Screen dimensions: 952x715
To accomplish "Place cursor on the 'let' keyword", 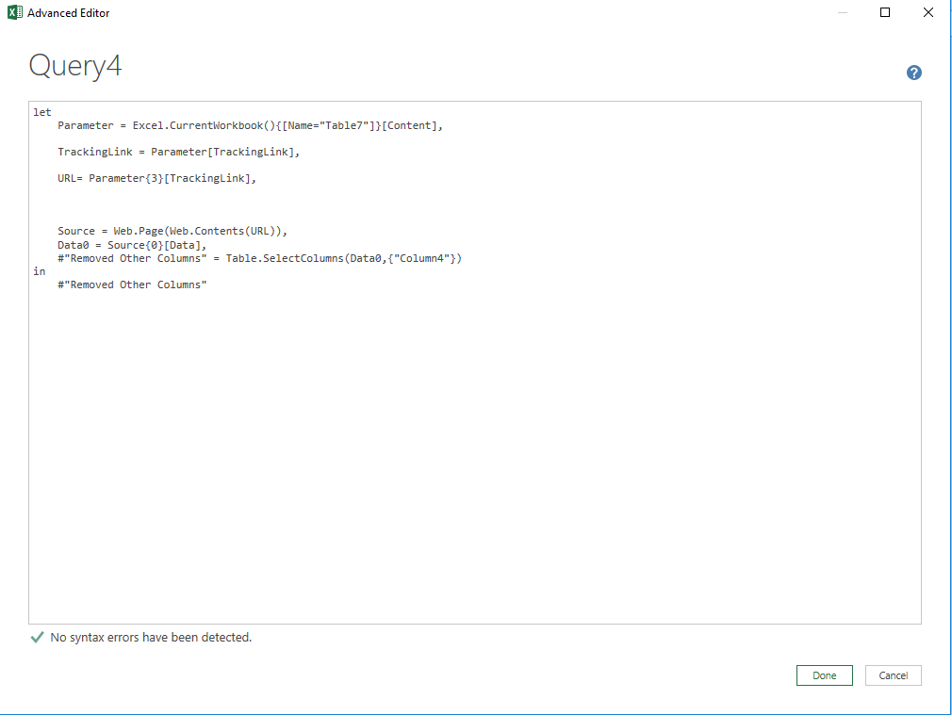I will tap(42, 111).
